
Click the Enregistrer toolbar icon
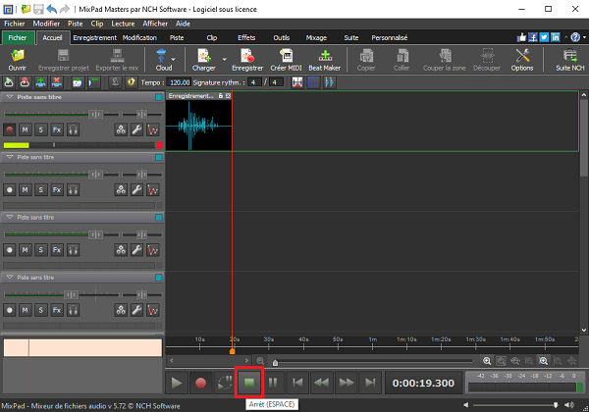point(247,56)
